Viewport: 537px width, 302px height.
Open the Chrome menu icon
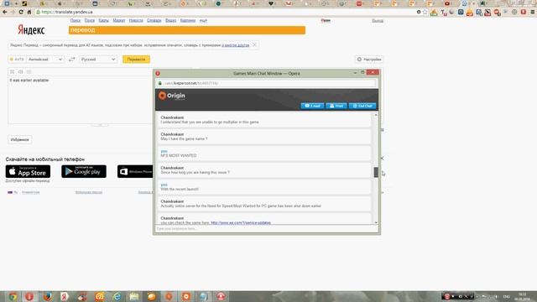[x=533, y=12]
